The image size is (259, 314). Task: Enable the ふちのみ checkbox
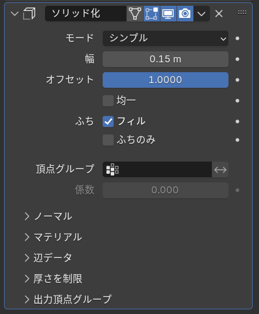click(x=108, y=140)
